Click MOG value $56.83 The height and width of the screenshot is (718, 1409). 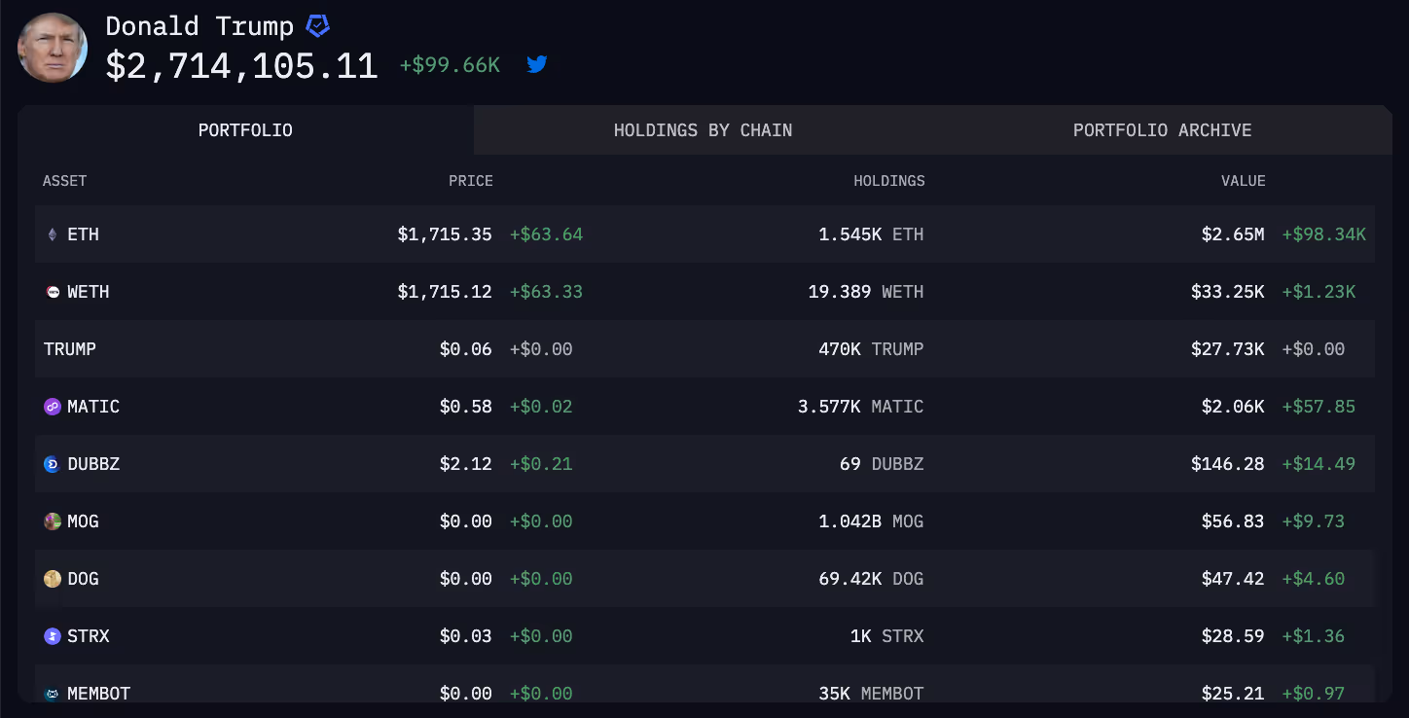click(x=1233, y=521)
